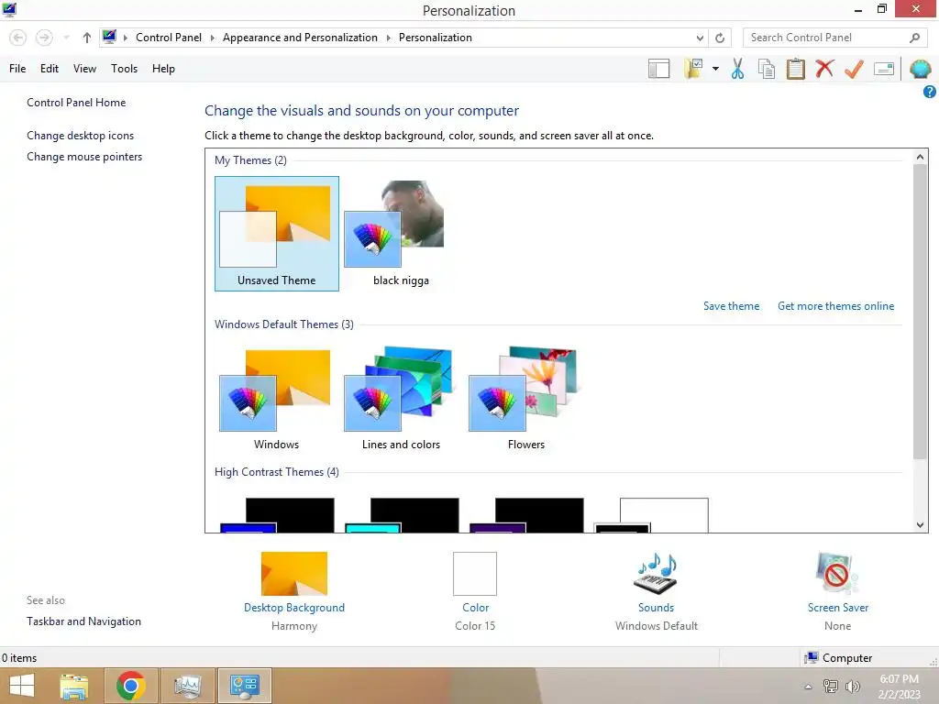Screen dimensions: 939x704
Task: Select the first high contrast theme with blue window
Action: (277, 515)
